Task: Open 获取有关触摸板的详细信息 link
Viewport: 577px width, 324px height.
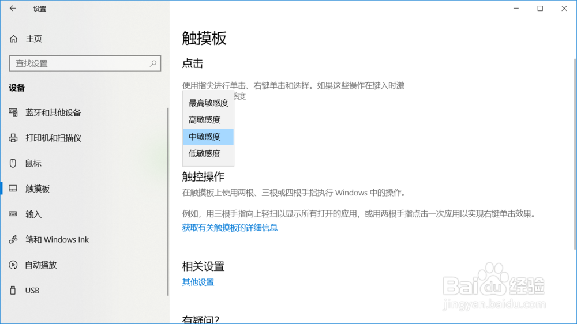Action: 230,228
